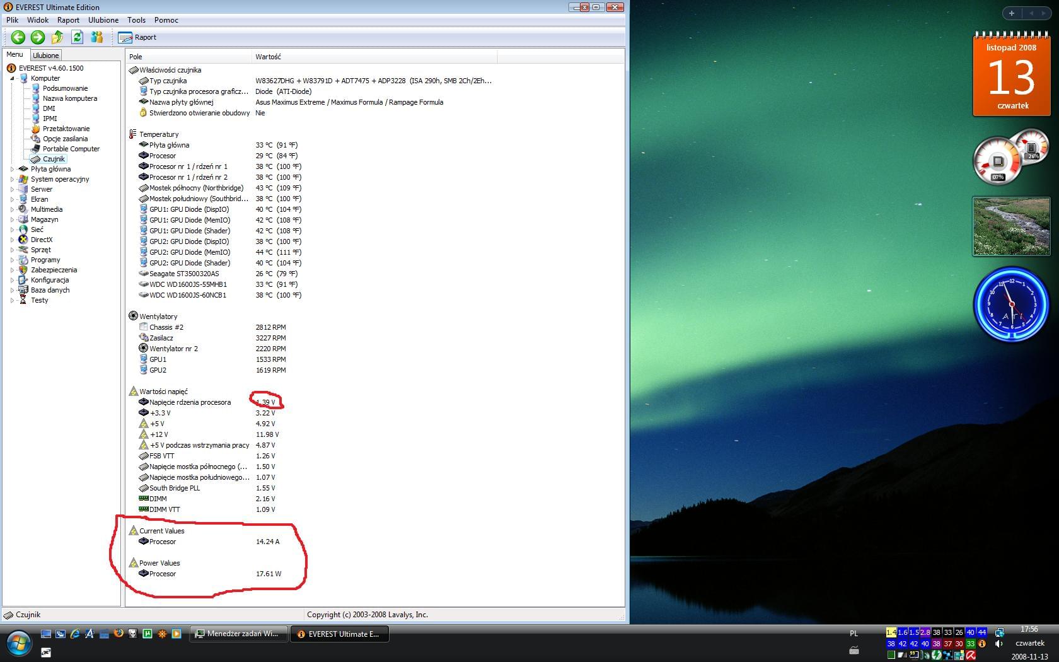Screen dimensions: 1059x662
Task: Click the green Forward arrow toolbar icon
Action: point(38,37)
